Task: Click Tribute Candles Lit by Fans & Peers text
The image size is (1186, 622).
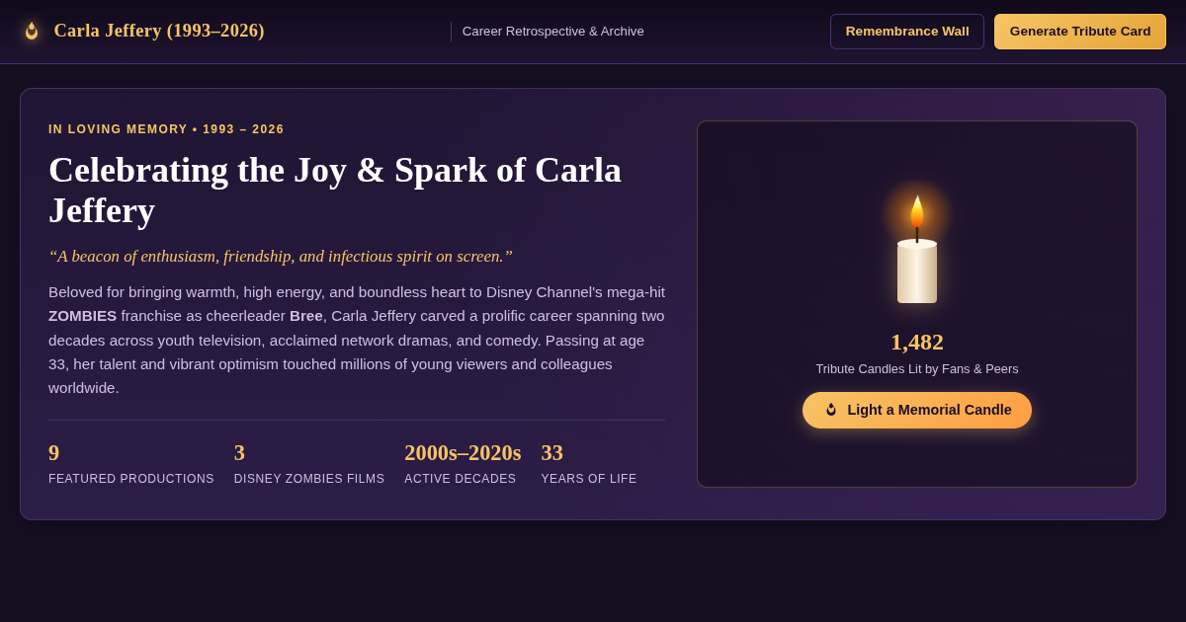Action: [x=917, y=369]
